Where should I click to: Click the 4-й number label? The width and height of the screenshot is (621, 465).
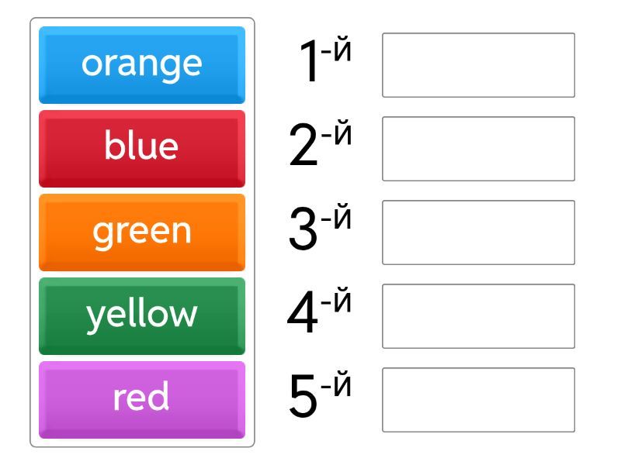tap(320, 313)
